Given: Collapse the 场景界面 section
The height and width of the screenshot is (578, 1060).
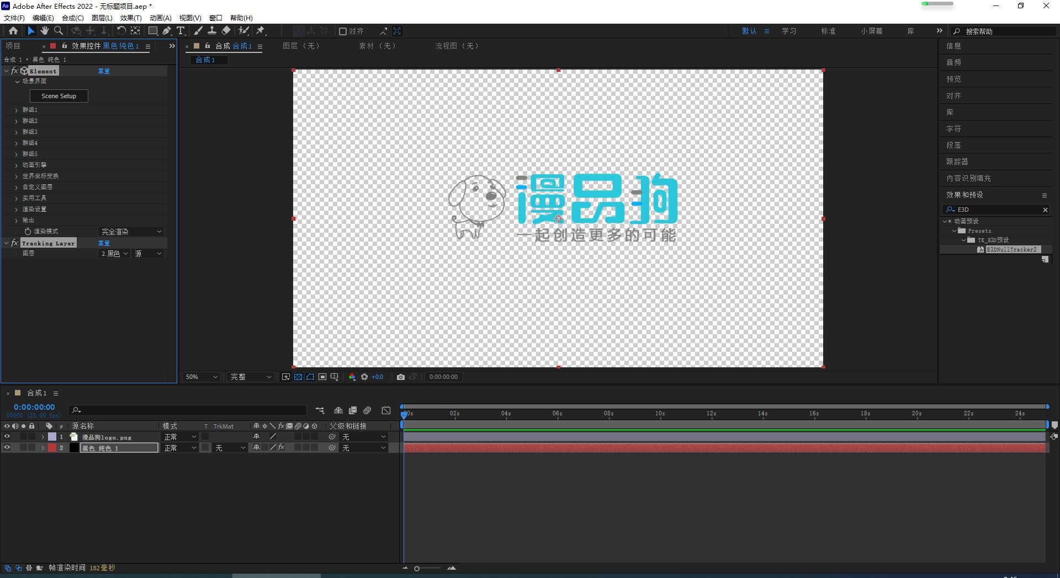Looking at the screenshot, I should [17, 82].
